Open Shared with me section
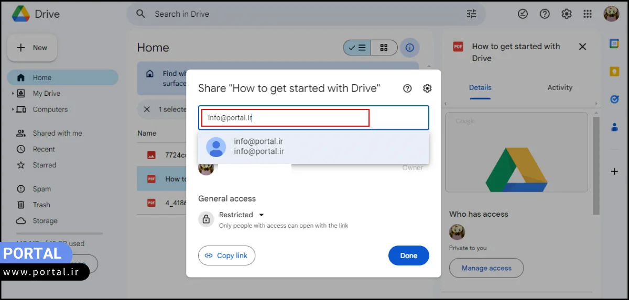The image size is (629, 300). [x=57, y=133]
